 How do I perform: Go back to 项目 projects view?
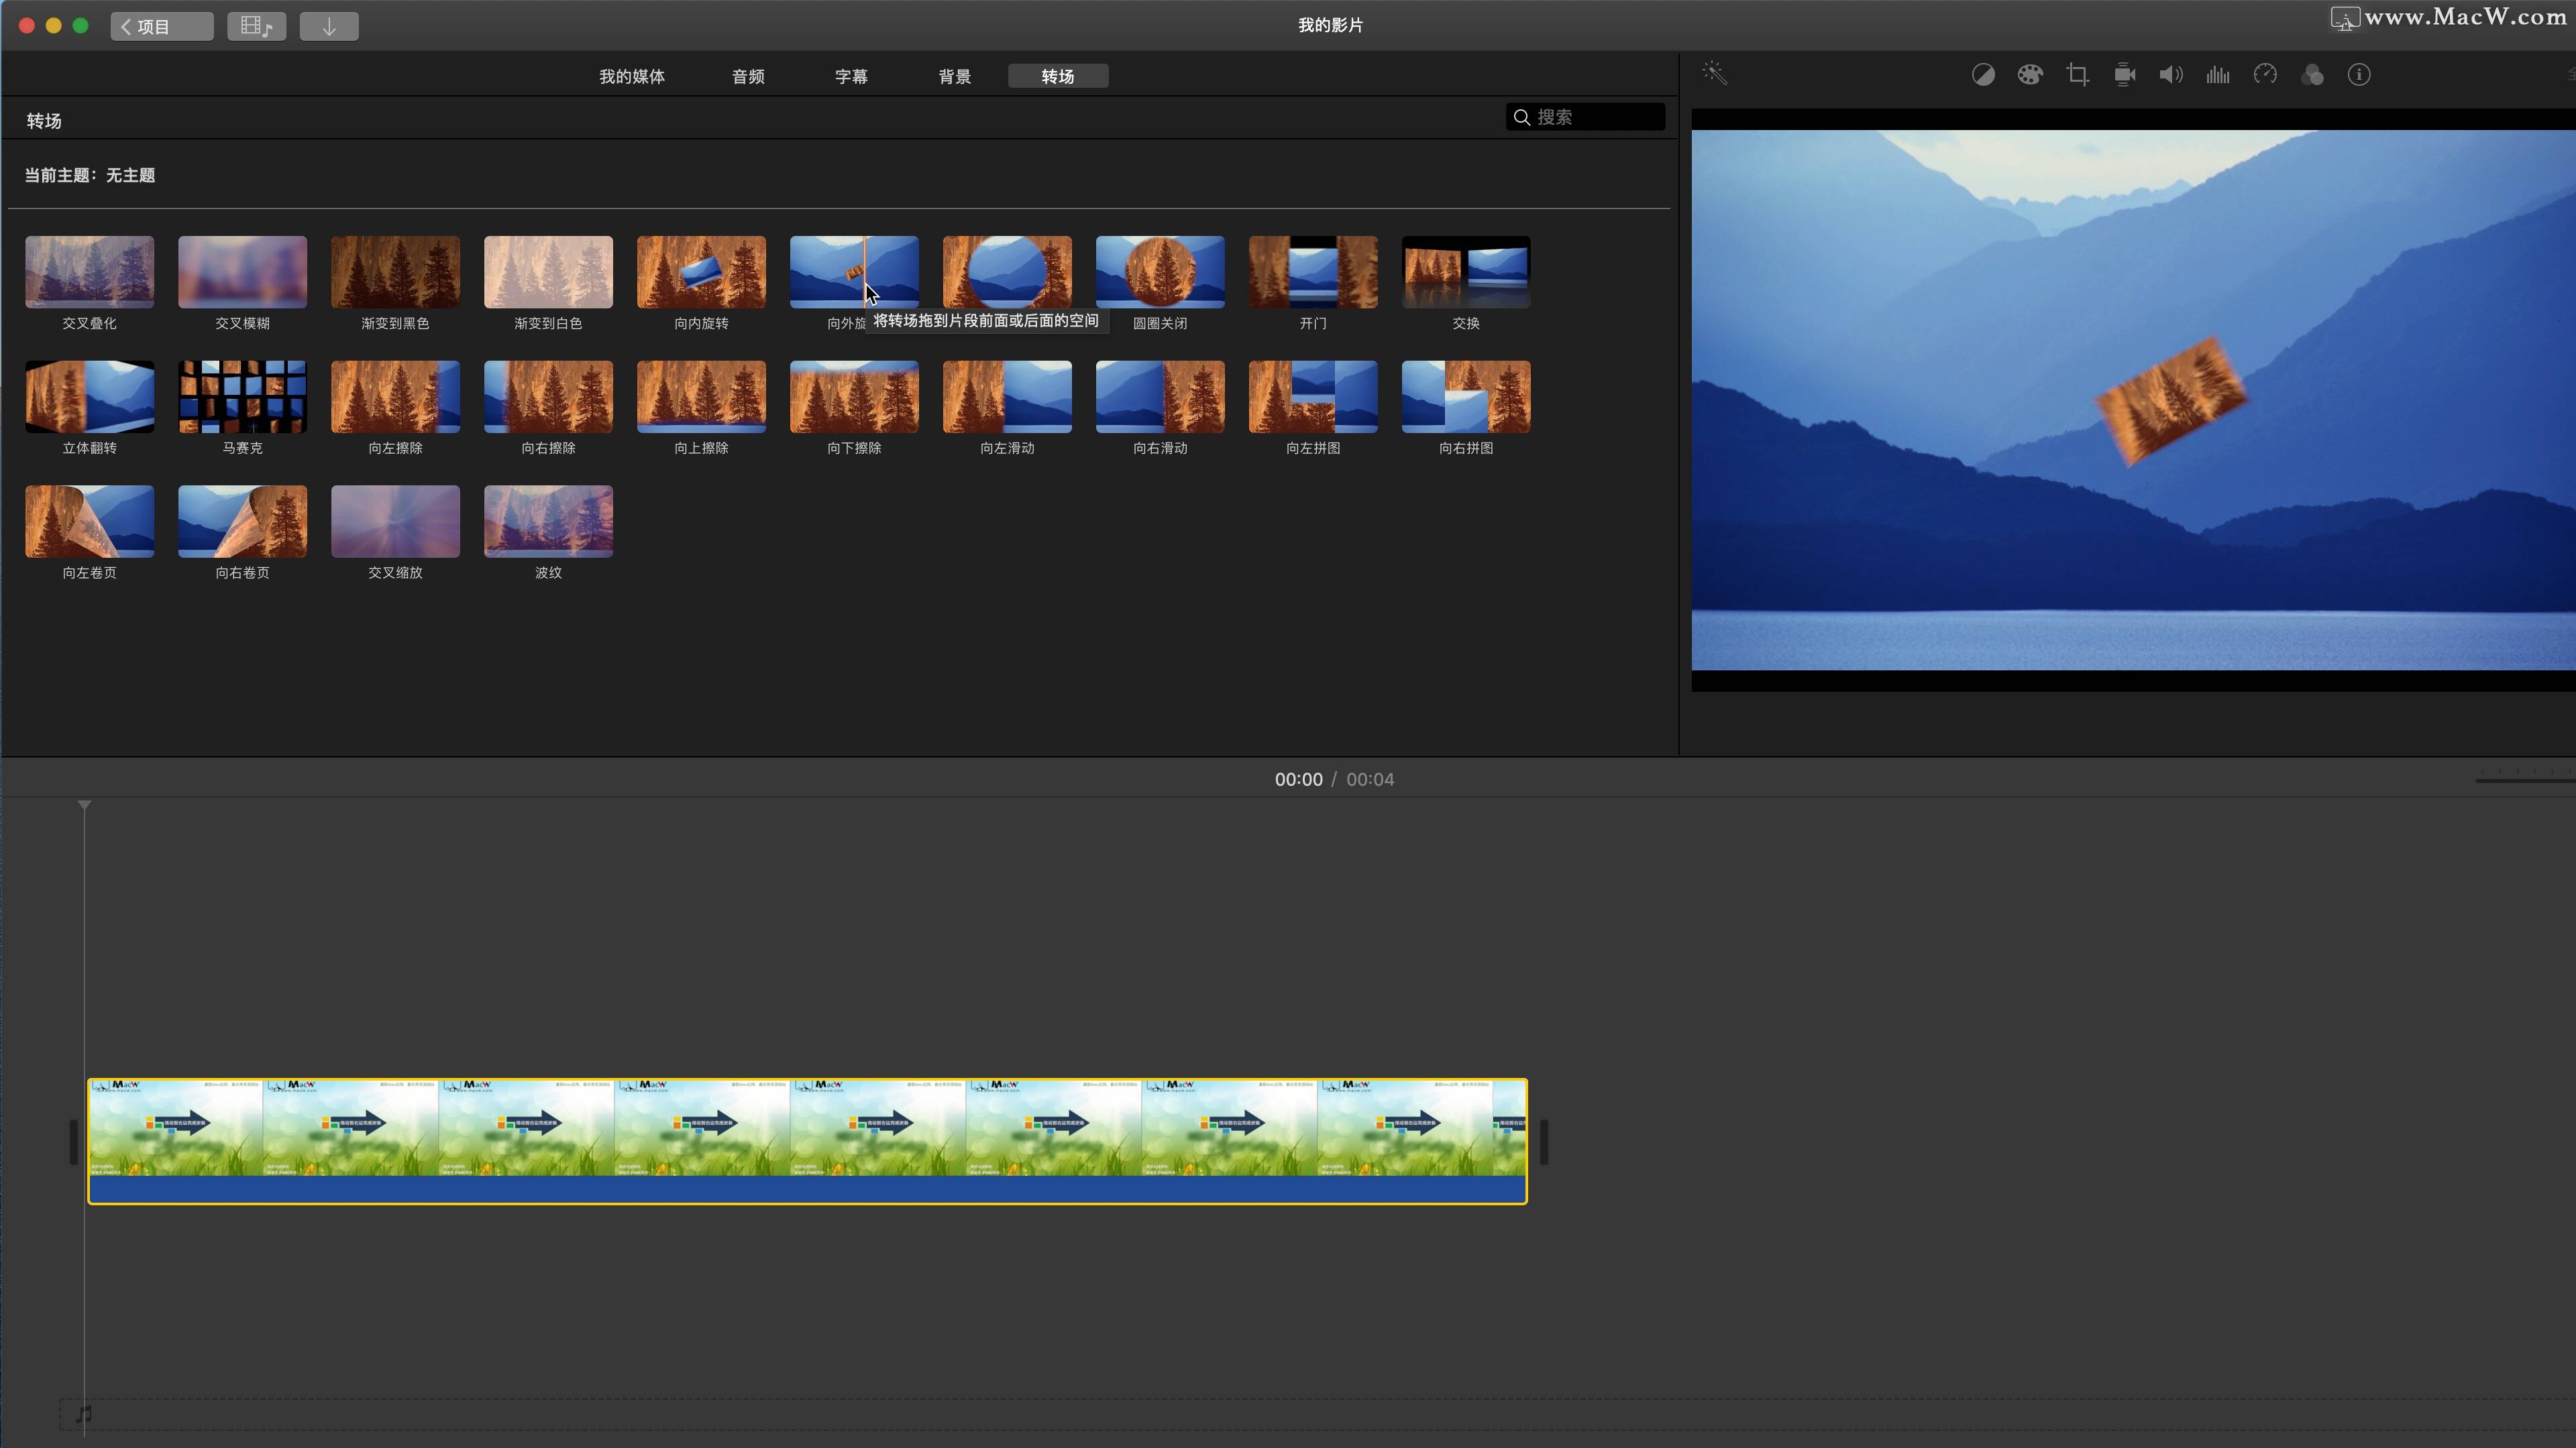pos(162,26)
